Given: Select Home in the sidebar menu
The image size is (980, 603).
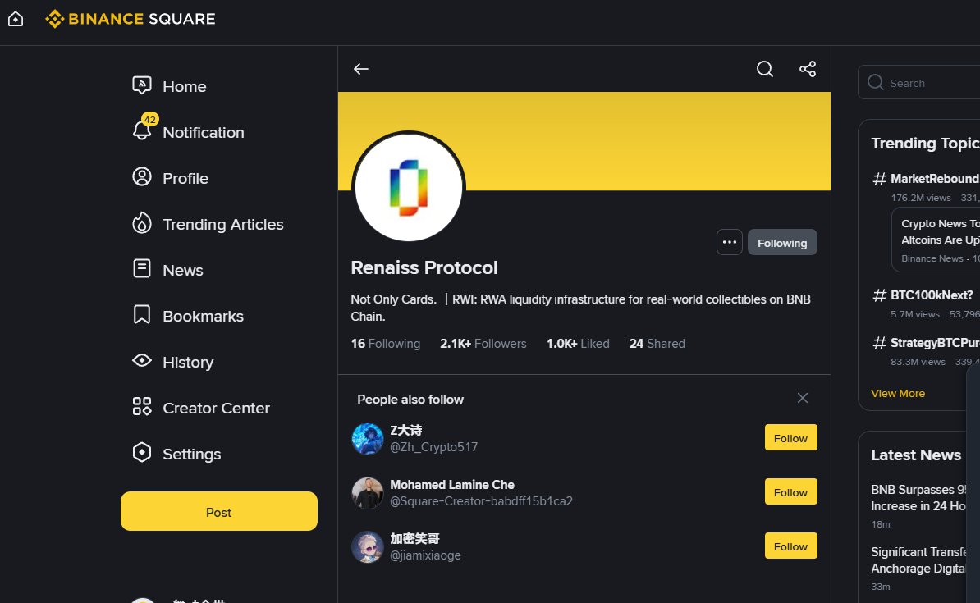Looking at the screenshot, I should click(x=185, y=86).
